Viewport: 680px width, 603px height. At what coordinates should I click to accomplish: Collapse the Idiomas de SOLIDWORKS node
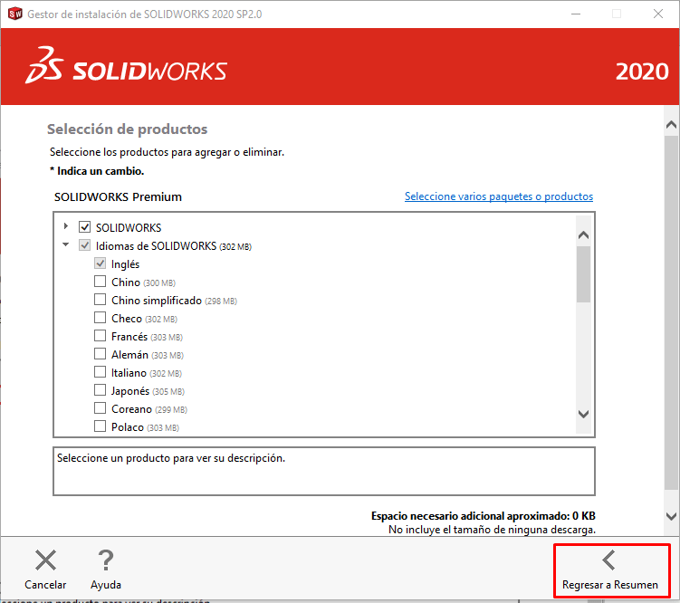[x=65, y=244]
